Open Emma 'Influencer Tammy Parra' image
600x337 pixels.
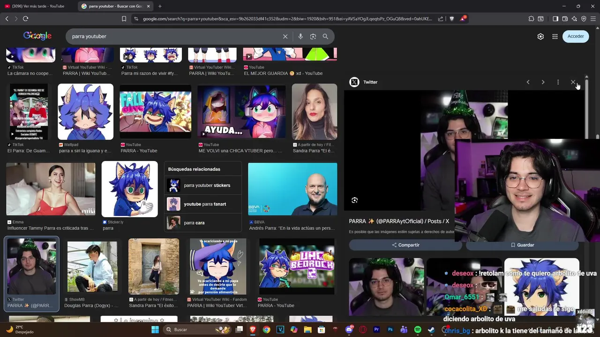click(51, 189)
